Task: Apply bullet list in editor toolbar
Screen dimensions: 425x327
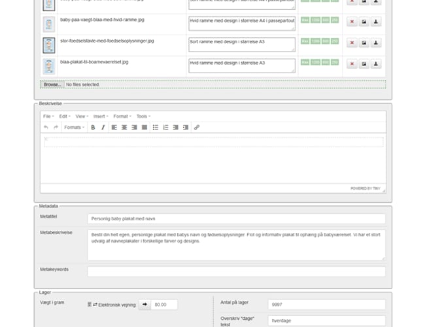Action: click(x=156, y=128)
